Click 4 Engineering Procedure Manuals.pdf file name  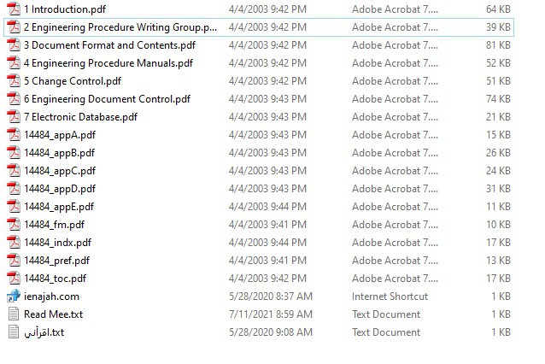tap(108, 62)
